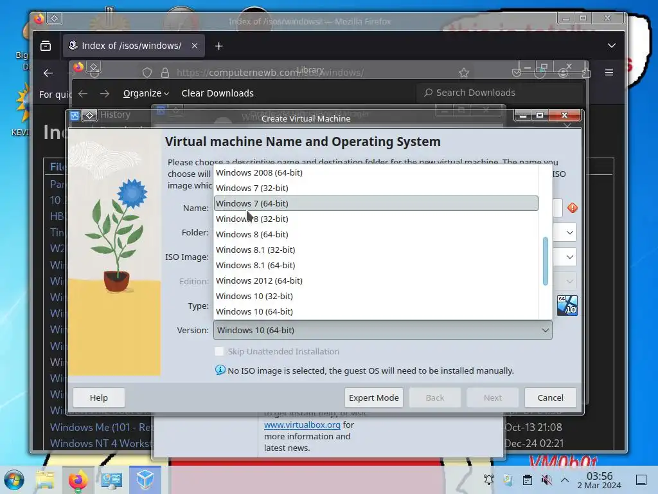Select Windows 2008 (64-bit) from version list

point(376,172)
